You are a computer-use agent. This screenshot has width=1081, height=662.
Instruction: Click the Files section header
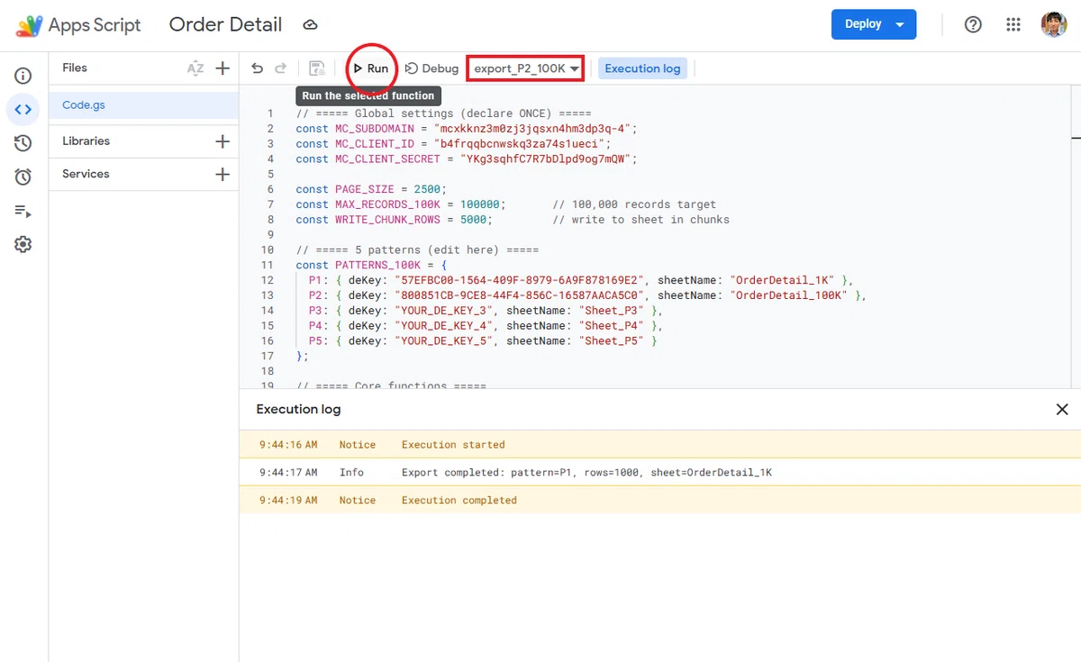coord(75,68)
